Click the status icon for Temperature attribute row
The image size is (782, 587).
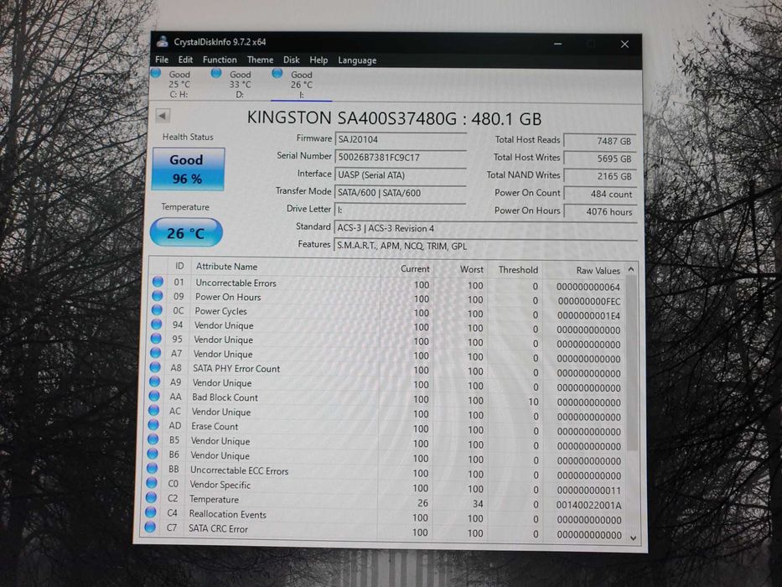[x=151, y=497]
